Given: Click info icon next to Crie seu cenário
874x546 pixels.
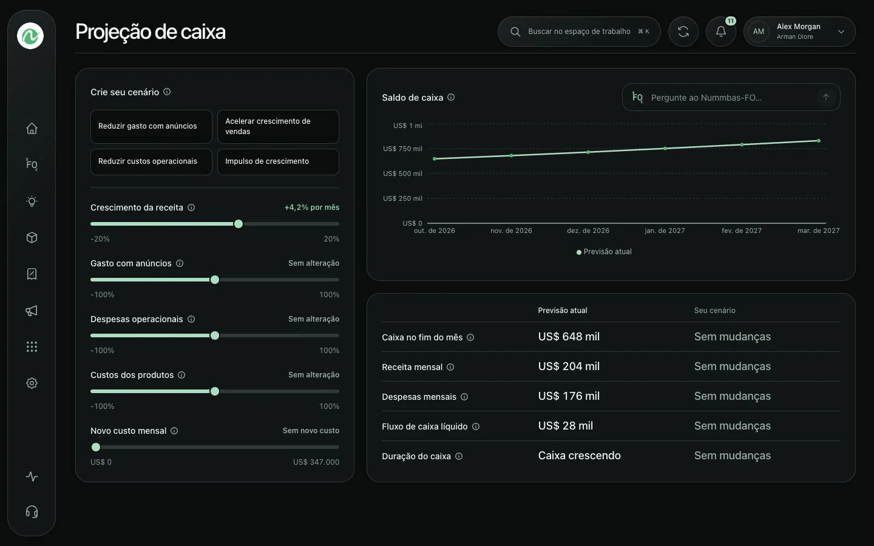Looking at the screenshot, I should [167, 92].
